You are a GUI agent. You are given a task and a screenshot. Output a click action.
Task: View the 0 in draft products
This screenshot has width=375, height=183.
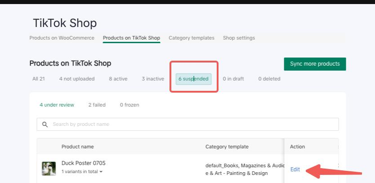(233, 79)
